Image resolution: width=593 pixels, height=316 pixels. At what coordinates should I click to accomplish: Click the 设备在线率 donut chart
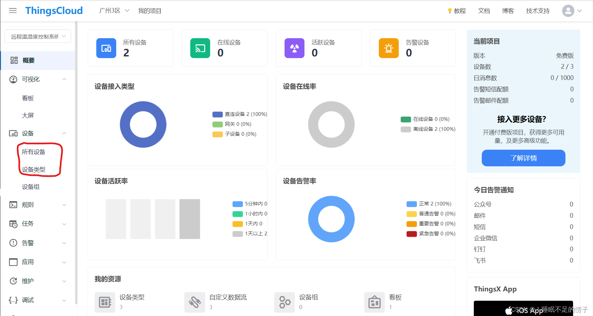(x=331, y=124)
